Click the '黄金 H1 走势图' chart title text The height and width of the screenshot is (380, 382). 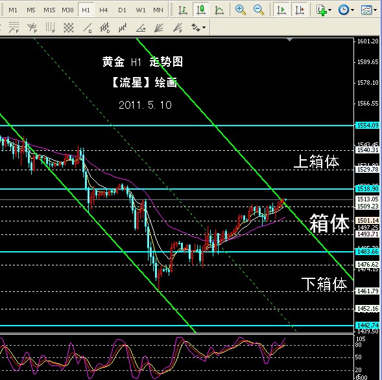pyautogui.click(x=143, y=61)
